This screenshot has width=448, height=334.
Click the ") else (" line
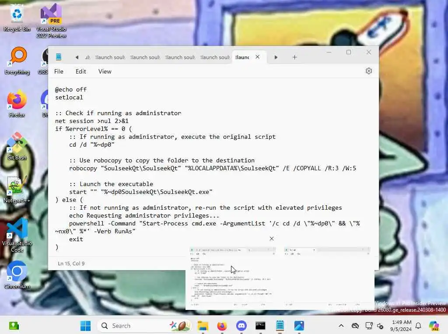click(x=69, y=200)
